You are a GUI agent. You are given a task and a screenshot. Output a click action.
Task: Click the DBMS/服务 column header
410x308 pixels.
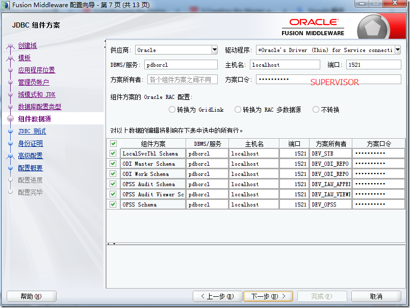[x=208, y=143]
